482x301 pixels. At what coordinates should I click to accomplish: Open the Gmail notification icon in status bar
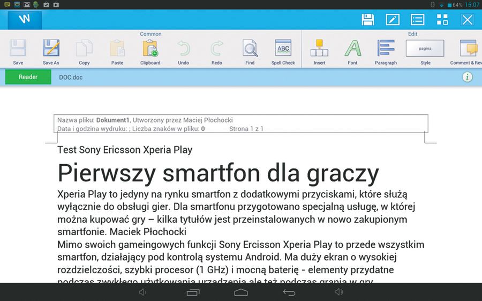click(27, 5)
